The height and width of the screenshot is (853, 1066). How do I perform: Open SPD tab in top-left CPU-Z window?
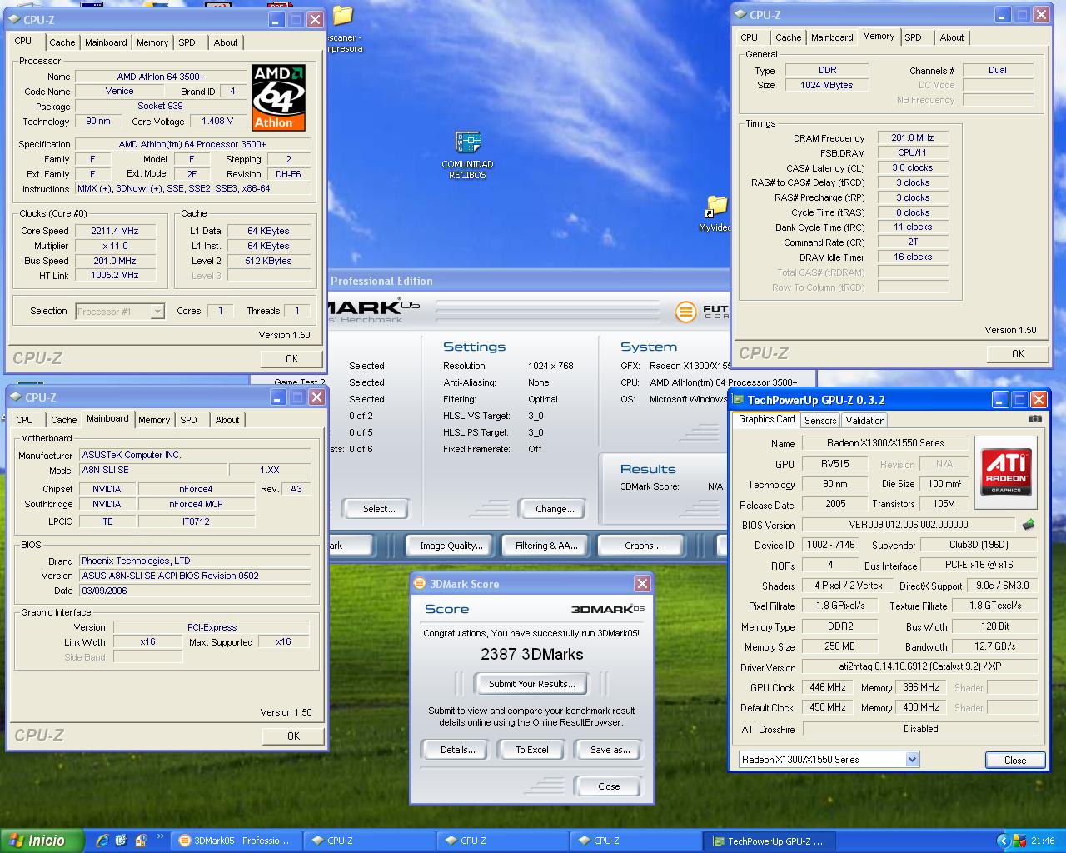(x=187, y=42)
